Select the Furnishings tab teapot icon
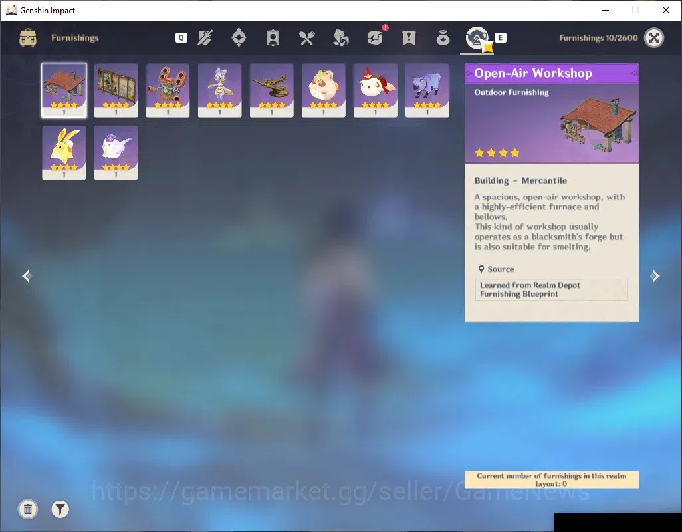Image resolution: width=682 pixels, height=532 pixels. coord(477,39)
